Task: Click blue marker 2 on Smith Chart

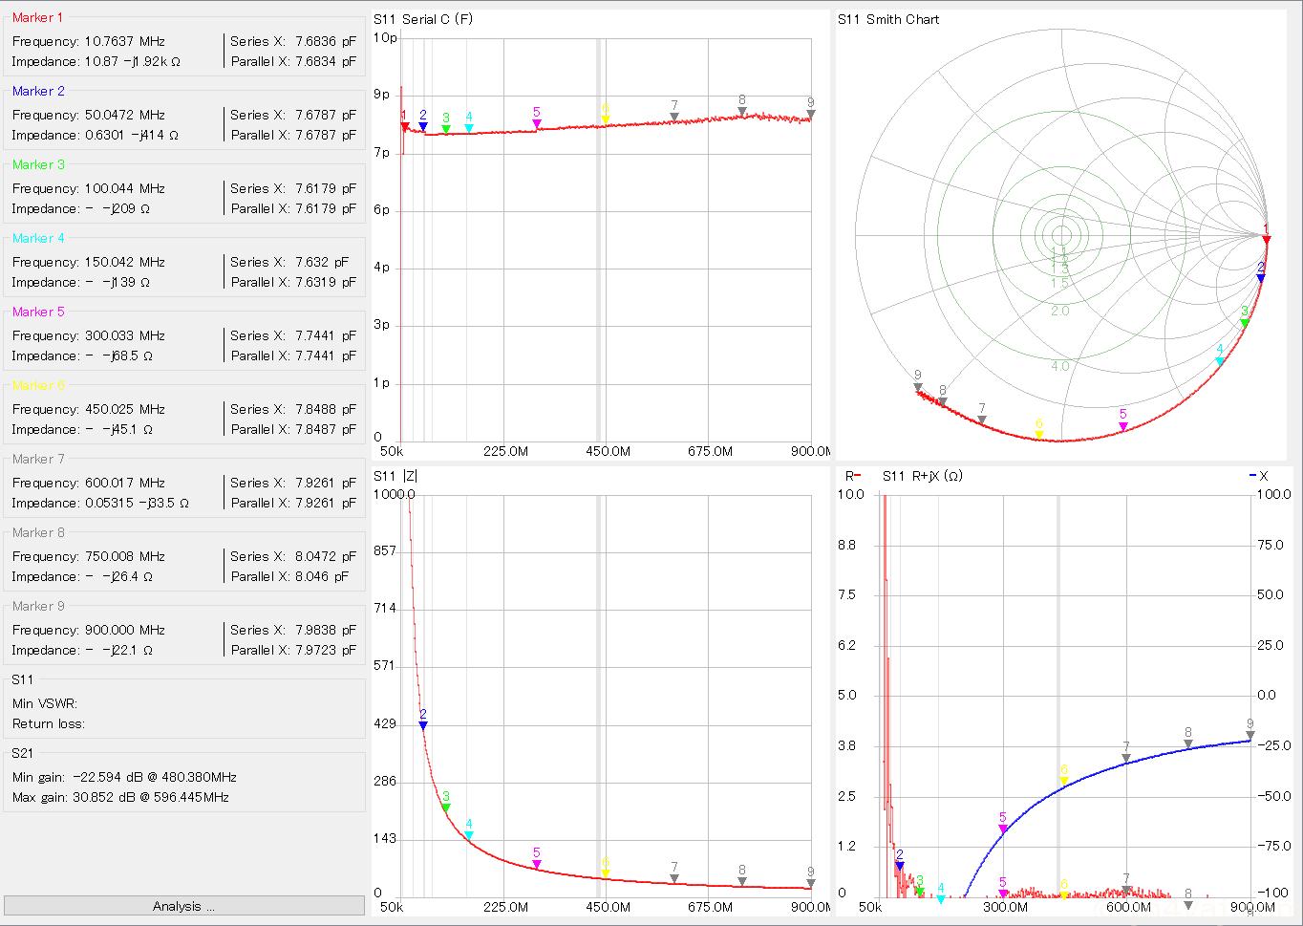Action: click(1261, 278)
